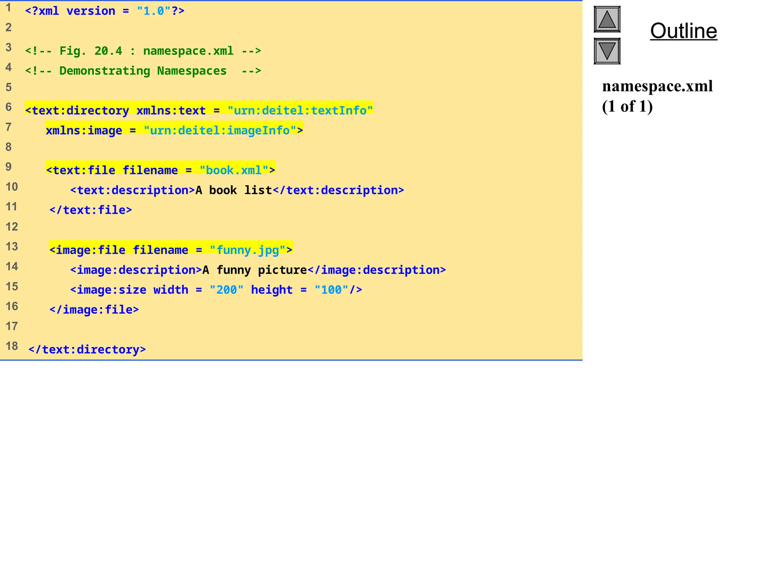Click the "A funny picture" description text
The width and height of the screenshot is (767, 575).
(x=255, y=270)
